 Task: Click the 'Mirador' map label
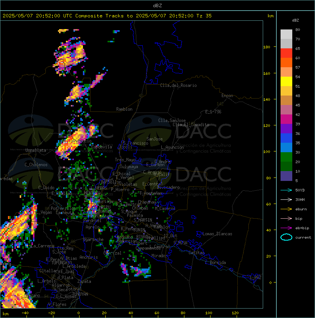point(159,256)
